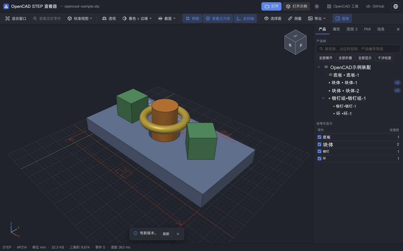The image size is (403, 251).
Task: Switch to the PMI tab
Action: click(x=367, y=29)
